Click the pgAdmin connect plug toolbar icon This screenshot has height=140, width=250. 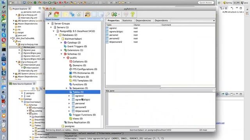tap(50, 14)
